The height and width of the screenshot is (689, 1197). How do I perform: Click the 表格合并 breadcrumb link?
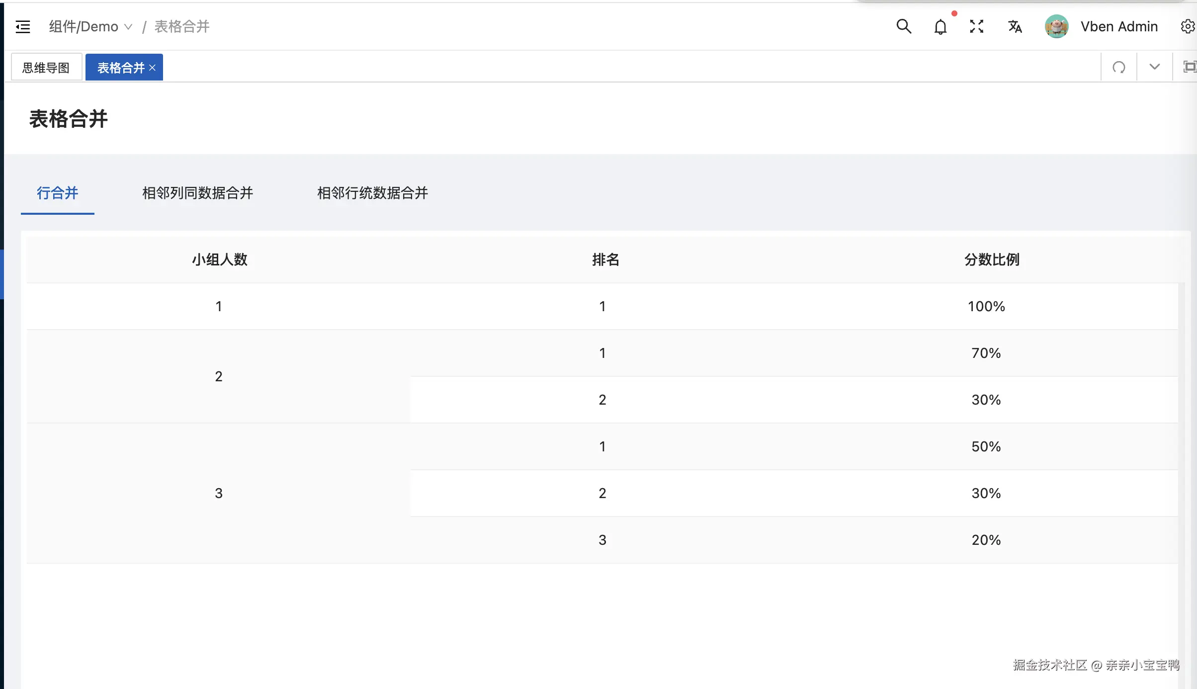click(x=181, y=26)
